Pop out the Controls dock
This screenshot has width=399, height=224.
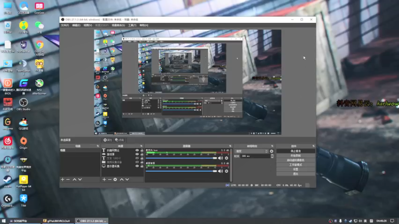[314, 146]
